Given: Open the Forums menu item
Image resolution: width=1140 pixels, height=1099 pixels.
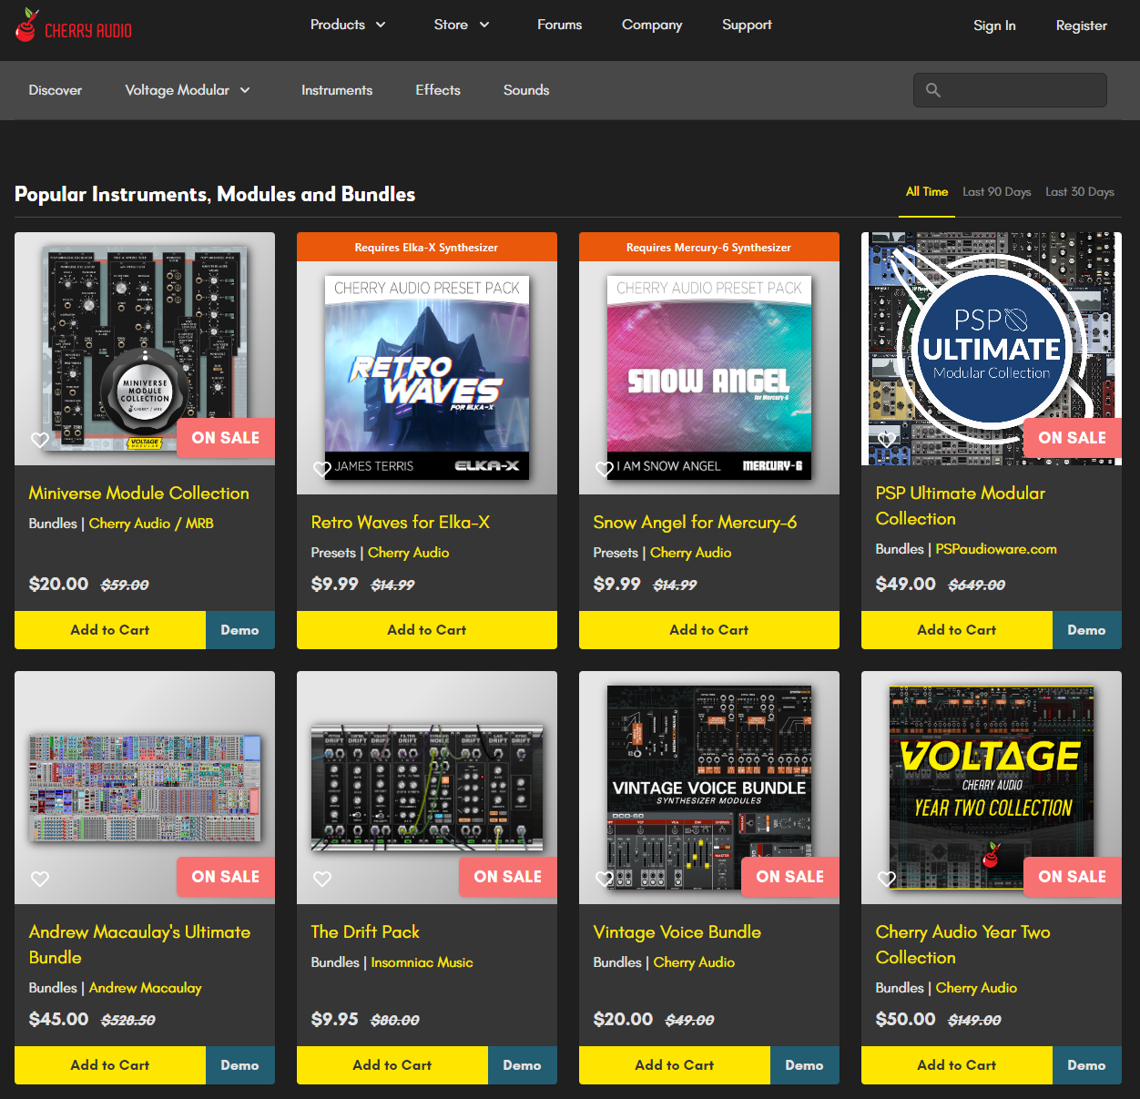Looking at the screenshot, I should 559,25.
